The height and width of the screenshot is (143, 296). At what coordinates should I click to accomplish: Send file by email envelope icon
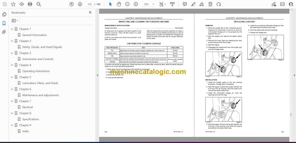[x=282, y=4]
